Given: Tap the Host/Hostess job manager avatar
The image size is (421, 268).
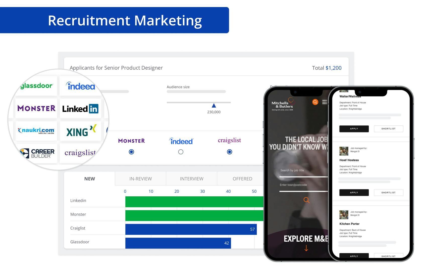Looking at the screenshot, I should pyautogui.click(x=344, y=151).
